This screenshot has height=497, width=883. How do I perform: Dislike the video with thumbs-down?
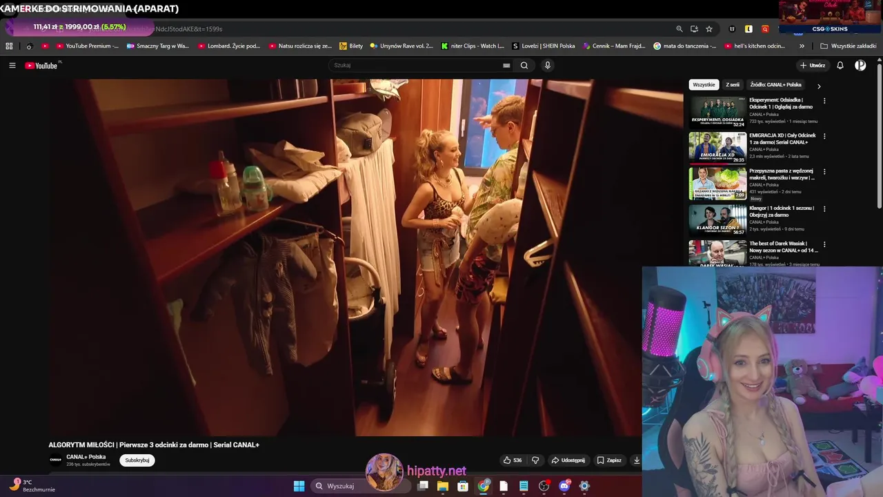535,460
